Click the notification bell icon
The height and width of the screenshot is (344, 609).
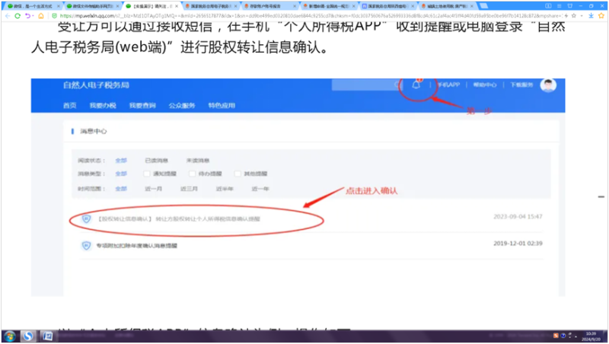pyautogui.click(x=416, y=84)
